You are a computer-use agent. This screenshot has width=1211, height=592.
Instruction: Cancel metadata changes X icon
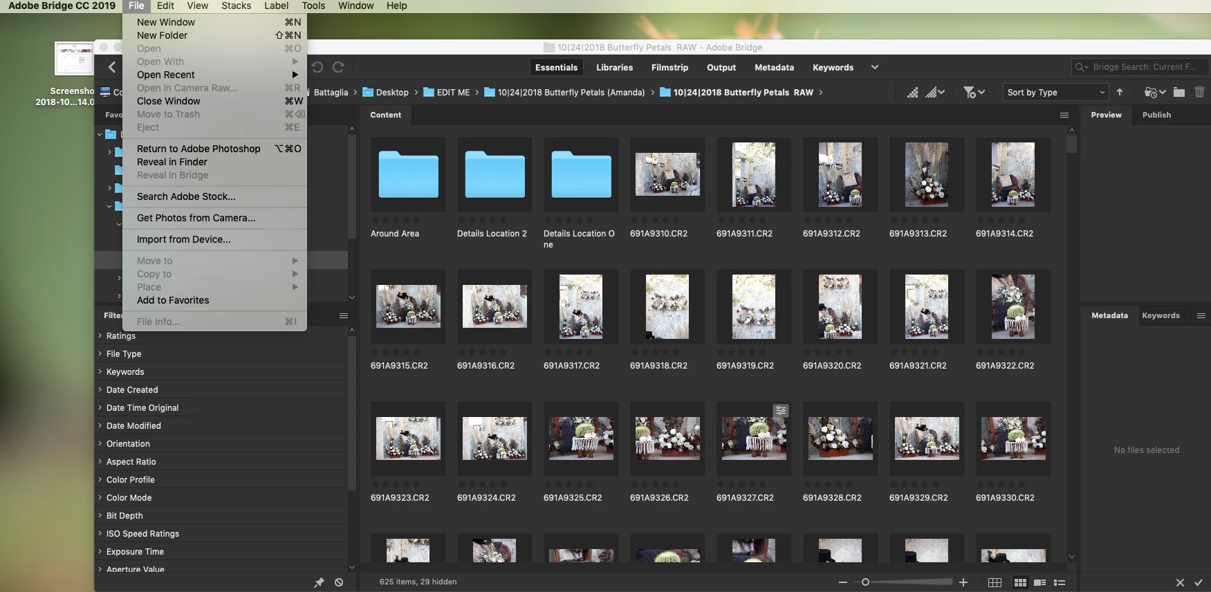pyautogui.click(x=1180, y=582)
